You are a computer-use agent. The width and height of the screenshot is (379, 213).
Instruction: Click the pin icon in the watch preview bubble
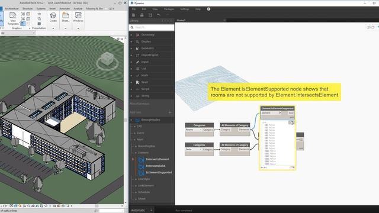(291, 122)
